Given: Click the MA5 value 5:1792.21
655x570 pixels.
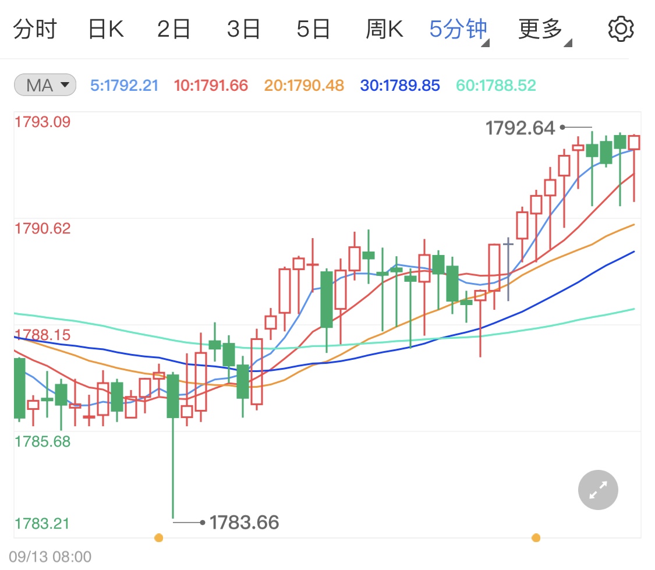Looking at the screenshot, I should pyautogui.click(x=125, y=85).
